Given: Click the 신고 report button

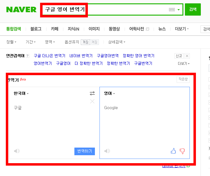Looking at the screenshot, I should click(179, 56).
